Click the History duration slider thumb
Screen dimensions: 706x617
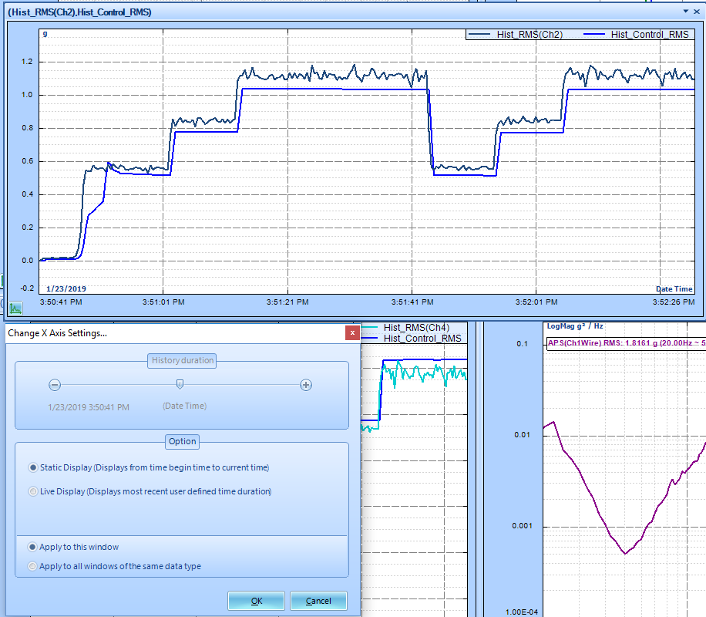tap(180, 384)
